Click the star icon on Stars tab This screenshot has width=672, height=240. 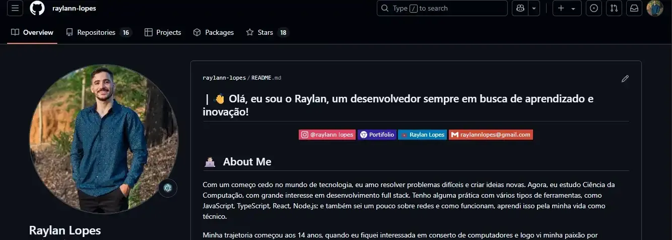[250, 32]
